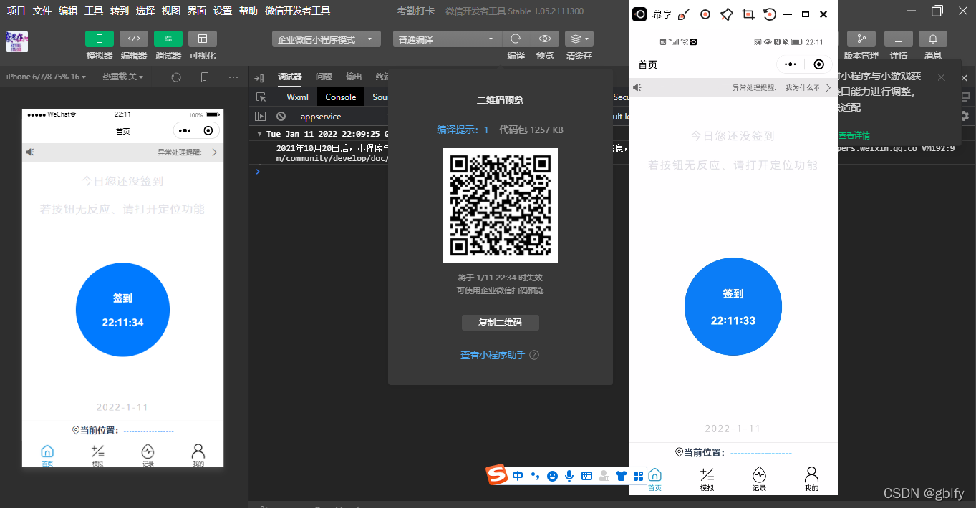
Task: Toggle the 调试器 debugger panel button
Action: [168, 39]
